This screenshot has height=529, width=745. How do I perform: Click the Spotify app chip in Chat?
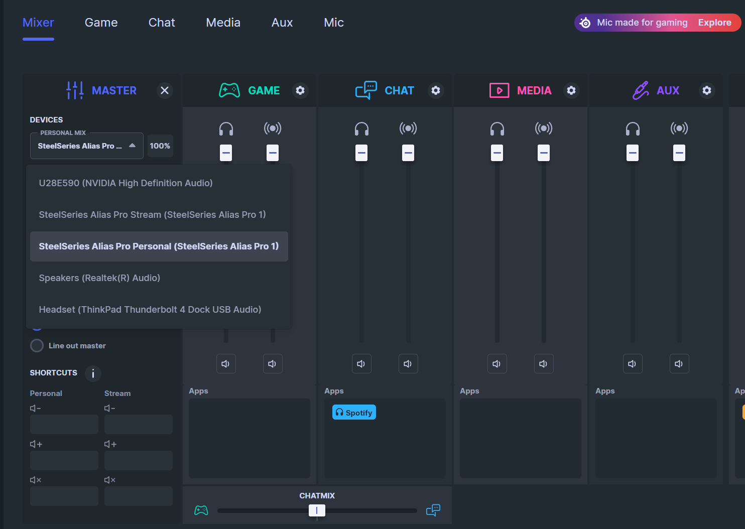tap(354, 413)
